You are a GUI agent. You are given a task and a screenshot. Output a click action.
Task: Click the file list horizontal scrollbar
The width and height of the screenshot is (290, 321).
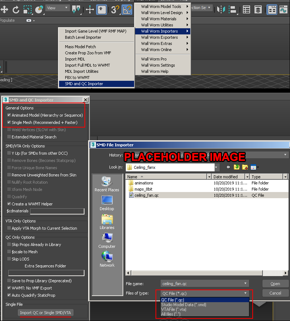click(197, 273)
